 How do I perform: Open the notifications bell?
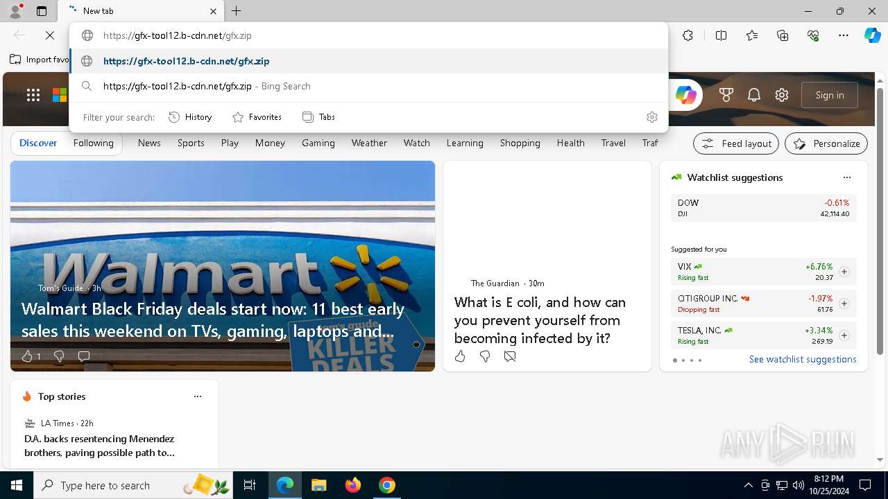pos(754,95)
